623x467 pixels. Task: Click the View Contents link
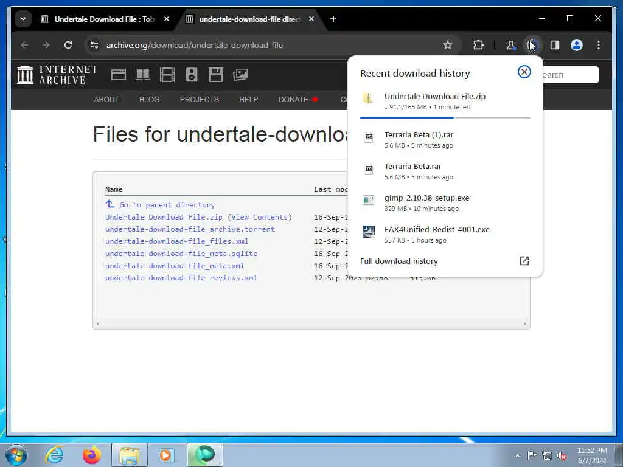(260, 217)
